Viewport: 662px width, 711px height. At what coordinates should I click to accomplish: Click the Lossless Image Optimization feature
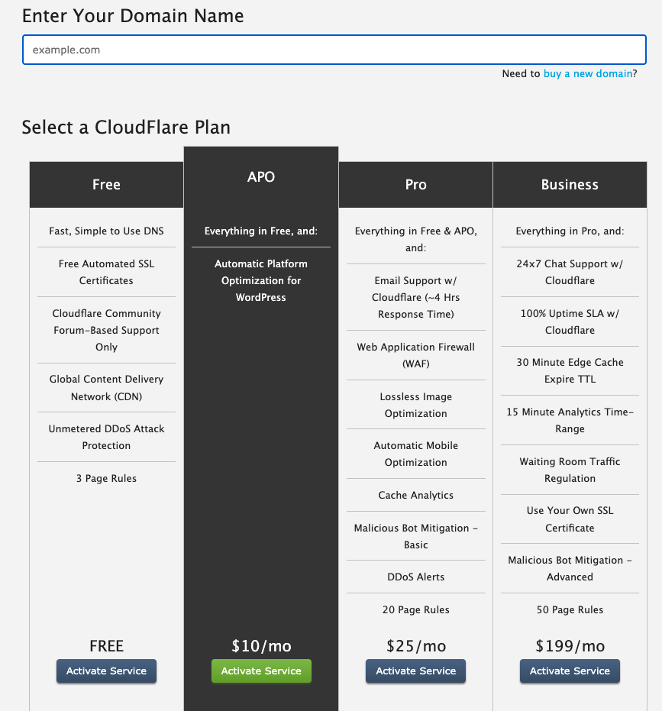tap(415, 405)
